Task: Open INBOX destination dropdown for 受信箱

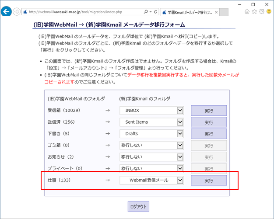Action: [151, 111]
